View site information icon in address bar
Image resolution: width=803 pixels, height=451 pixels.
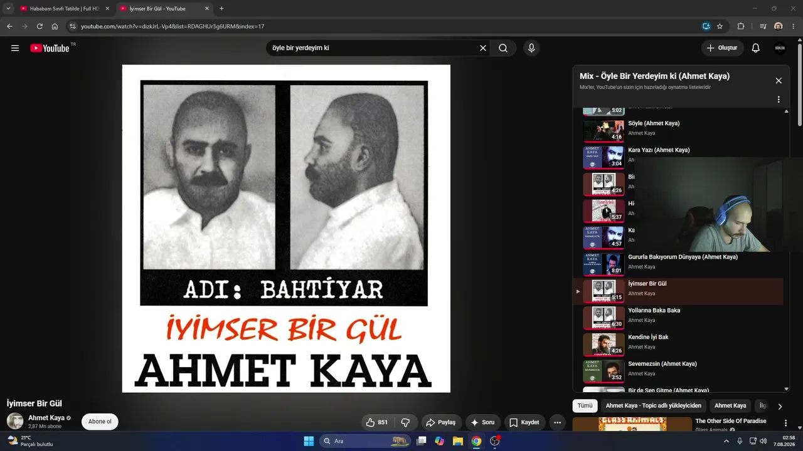(72, 26)
